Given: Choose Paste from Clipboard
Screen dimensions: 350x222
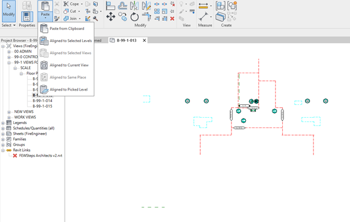Looking at the screenshot, I should pyautogui.click(x=66, y=28).
